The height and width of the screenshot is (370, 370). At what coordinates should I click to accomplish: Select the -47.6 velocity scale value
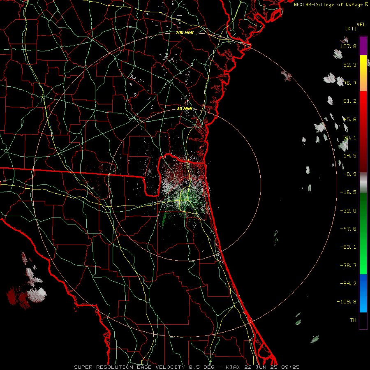pos(348,229)
